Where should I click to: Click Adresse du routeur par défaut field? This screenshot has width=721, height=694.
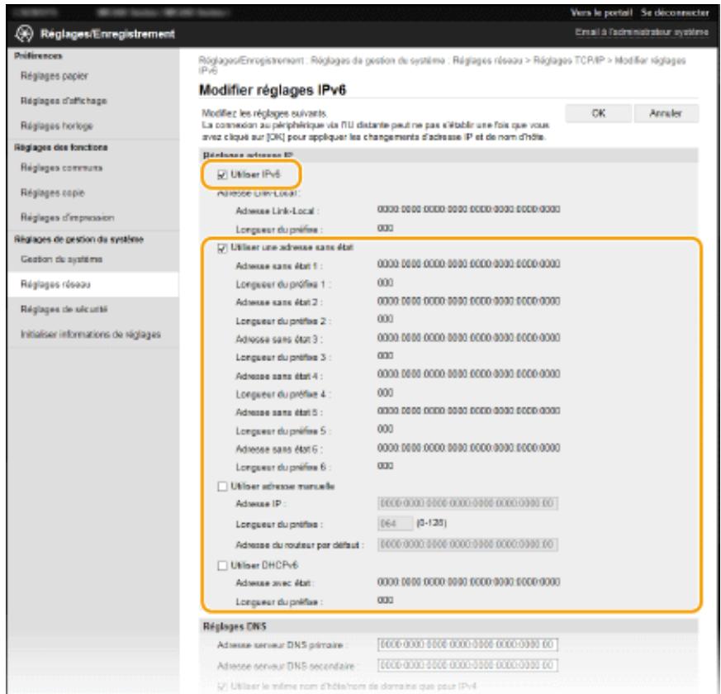click(467, 544)
